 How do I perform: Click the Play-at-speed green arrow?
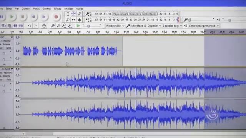click(78, 26)
